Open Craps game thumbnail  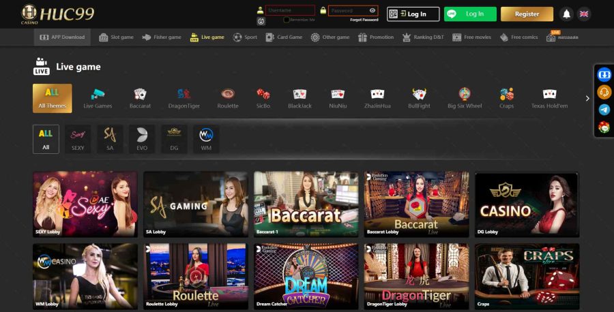527,277
